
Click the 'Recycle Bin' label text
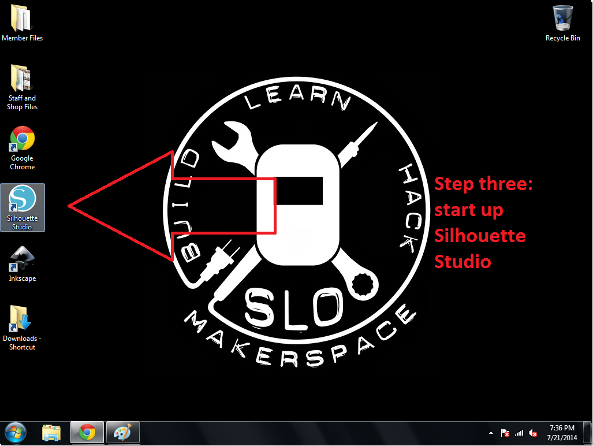tap(563, 38)
